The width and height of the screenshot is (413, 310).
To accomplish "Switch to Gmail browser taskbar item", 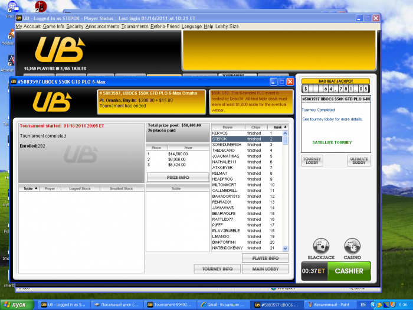I will click(224, 305).
